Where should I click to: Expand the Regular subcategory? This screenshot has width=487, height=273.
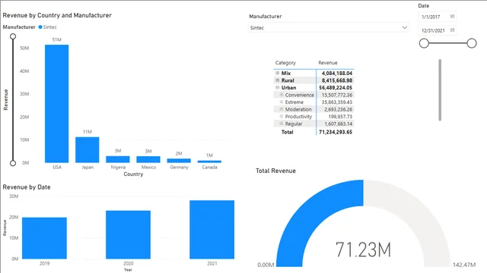click(x=282, y=124)
